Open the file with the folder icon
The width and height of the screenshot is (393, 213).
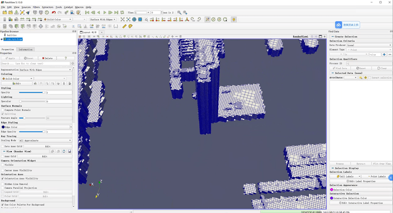(x=5, y=12)
